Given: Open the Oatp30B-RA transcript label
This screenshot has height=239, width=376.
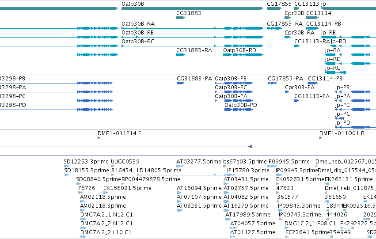Looking at the screenshot, I should (x=138, y=24).
